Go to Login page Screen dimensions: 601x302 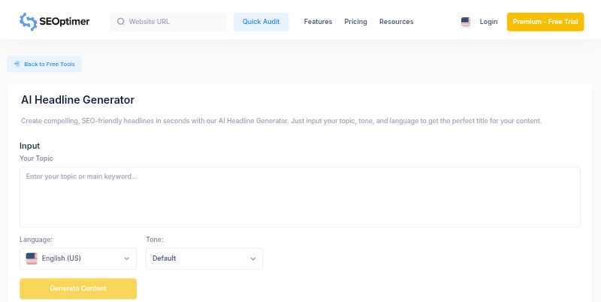(489, 22)
